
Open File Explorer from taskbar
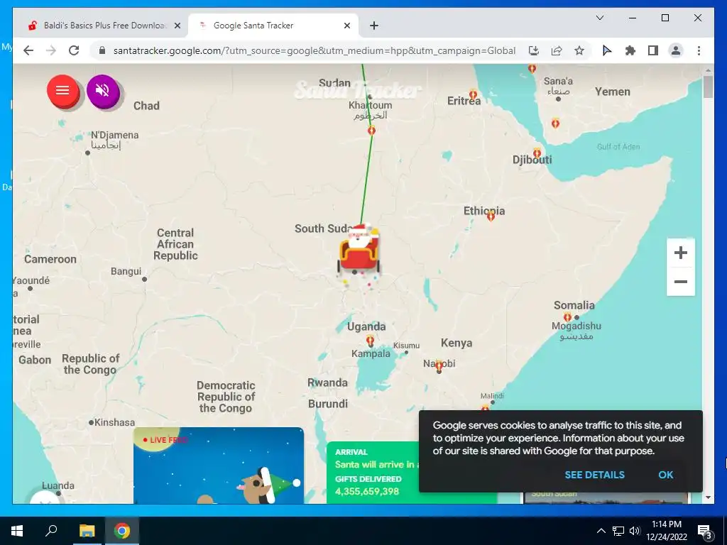tap(87, 531)
